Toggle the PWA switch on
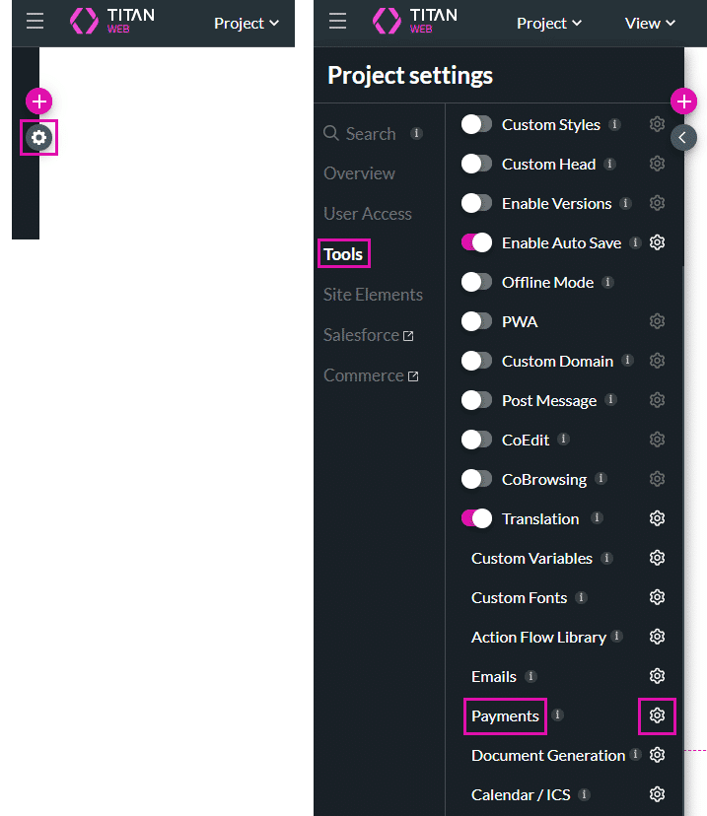The width and height of the screenshot is (707, 816). coord(477,321)
